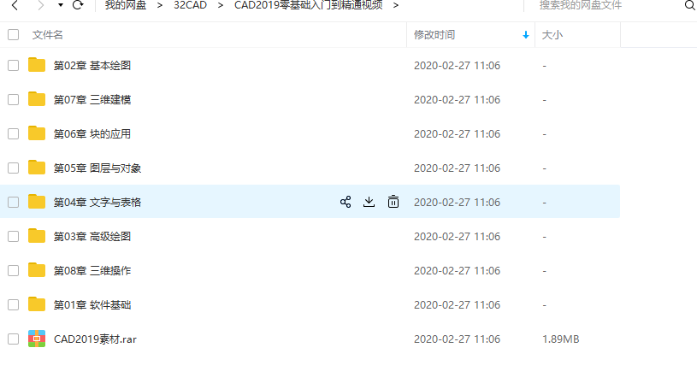
Task: Go back using the left arrow
Action: coord(15,5)
